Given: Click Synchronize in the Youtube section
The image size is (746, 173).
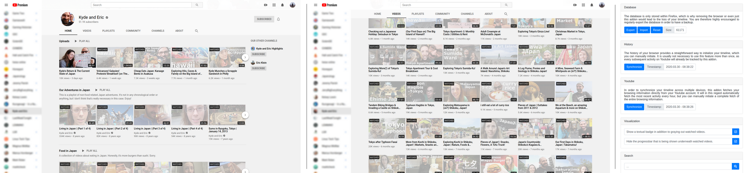Looking at the screenshot, I should [x=634, y=107].
